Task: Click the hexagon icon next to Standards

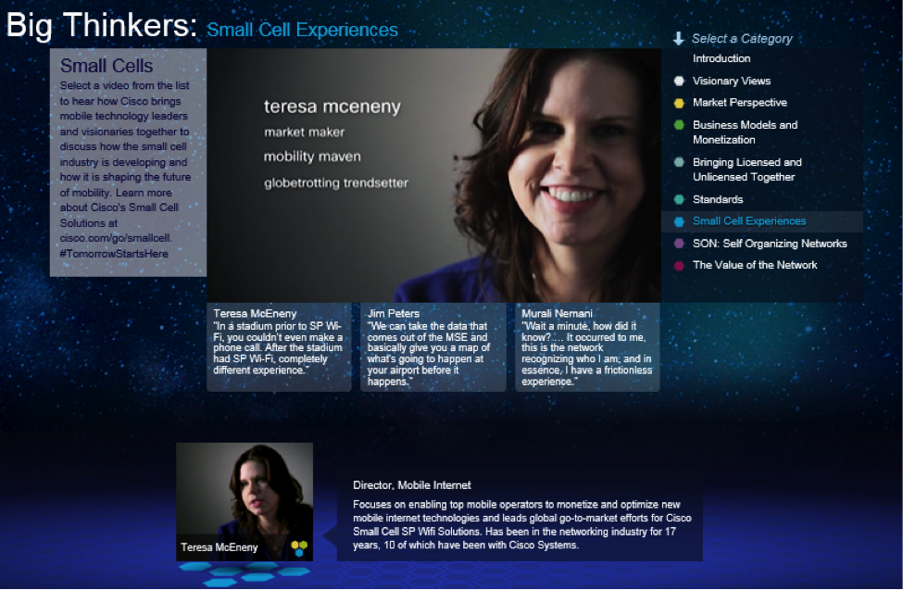Action: [679, 199]
